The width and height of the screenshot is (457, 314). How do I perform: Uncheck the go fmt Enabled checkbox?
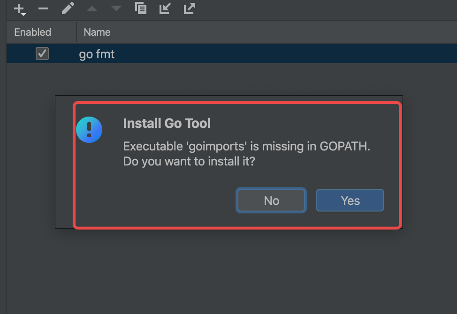pos(42,54)
